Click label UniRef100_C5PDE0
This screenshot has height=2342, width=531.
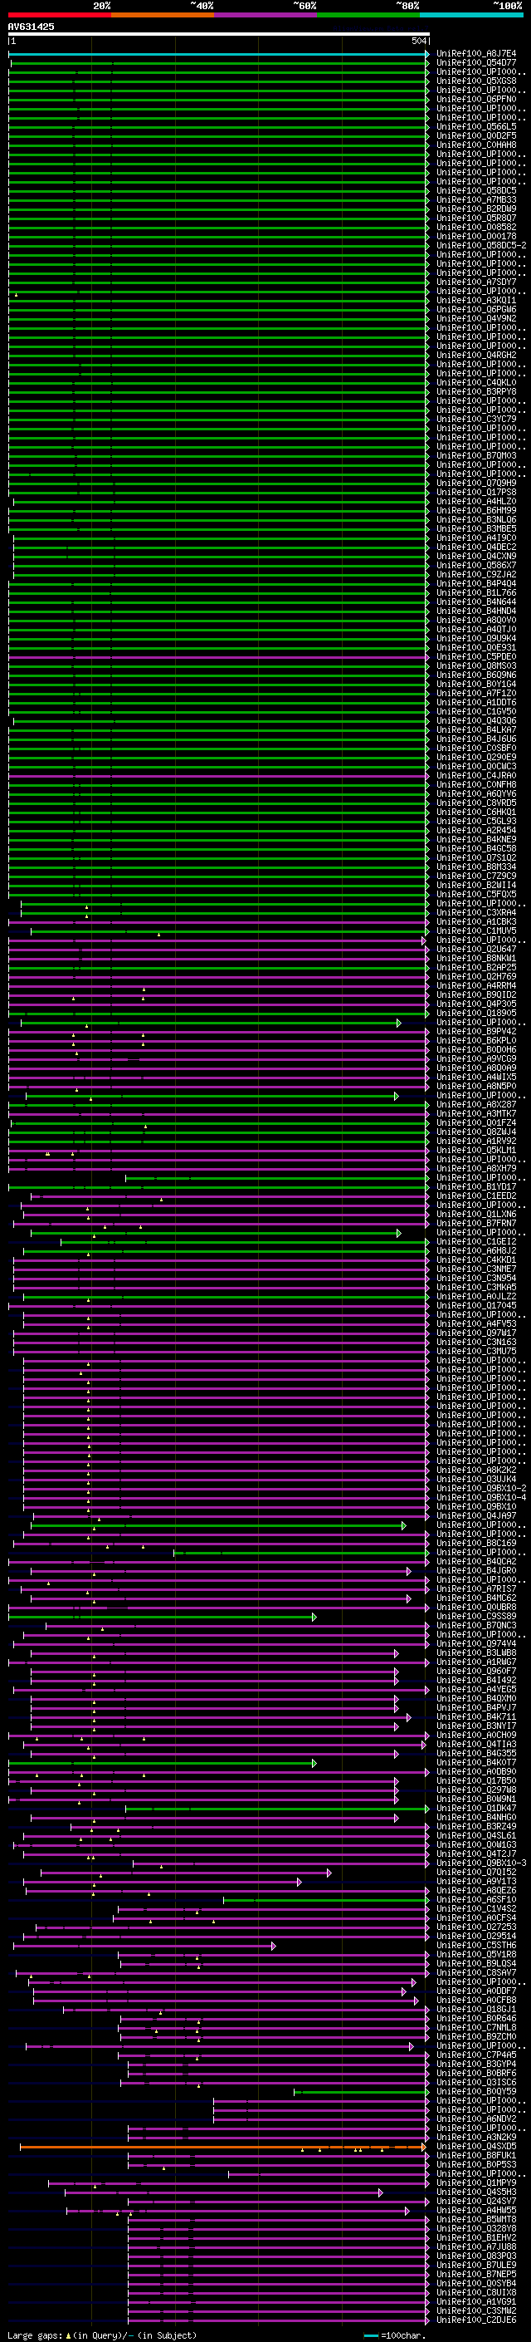[x=476, y=656]
